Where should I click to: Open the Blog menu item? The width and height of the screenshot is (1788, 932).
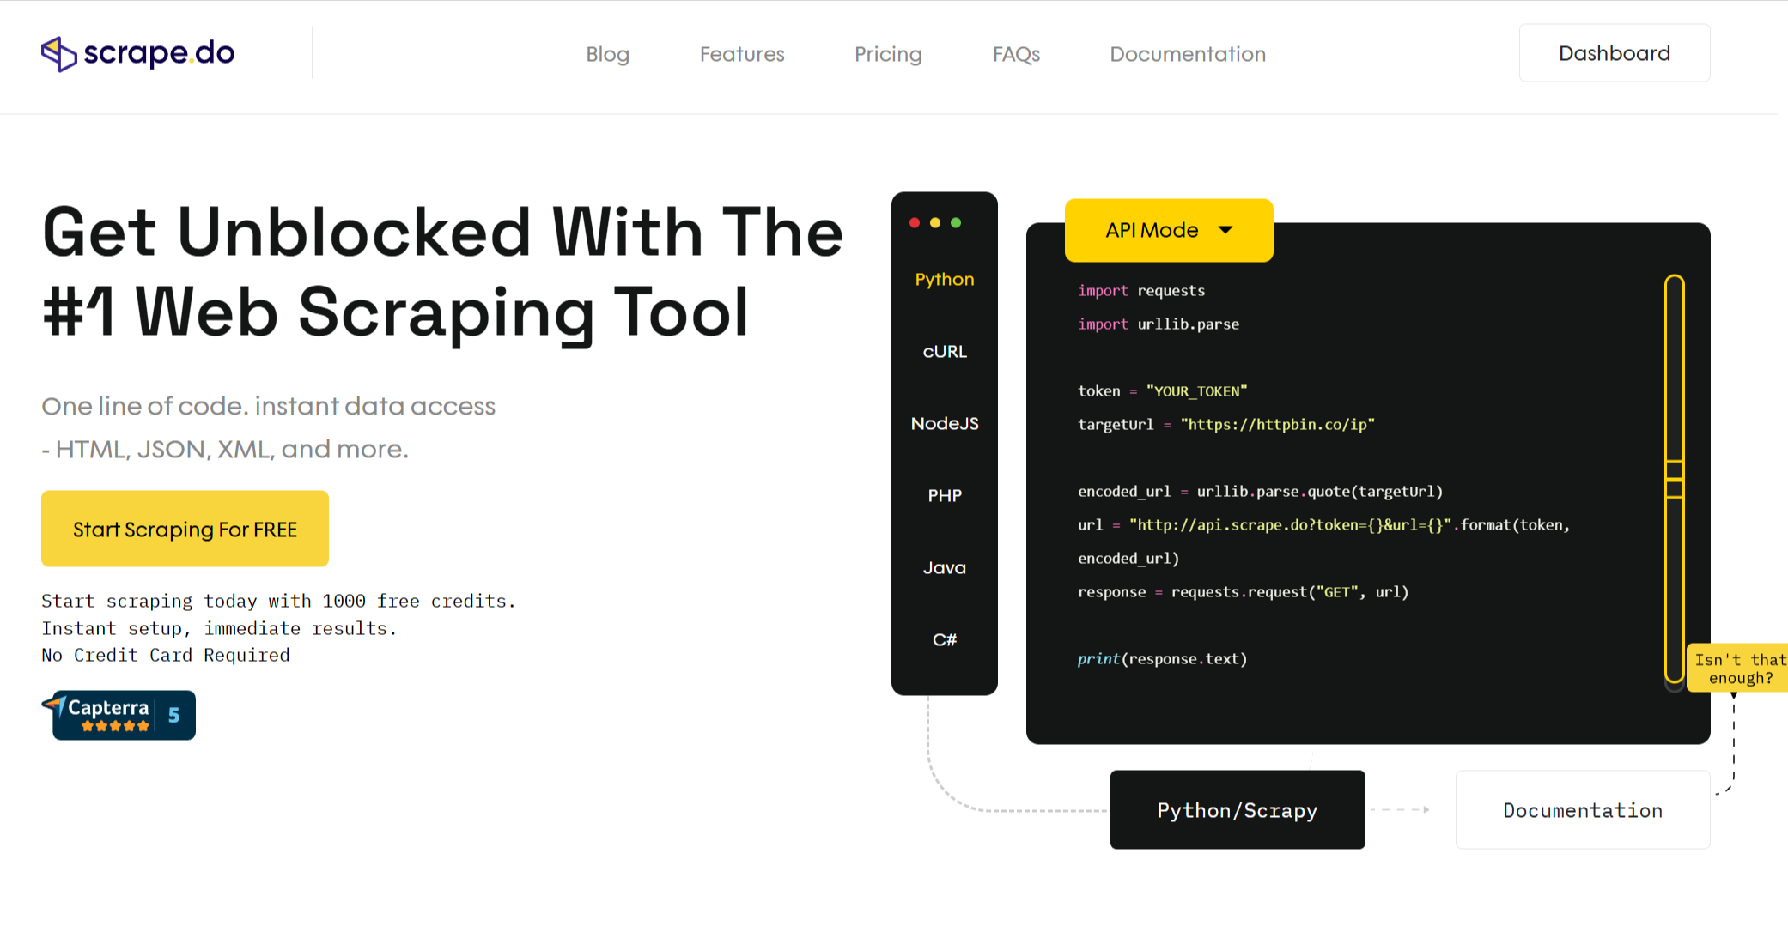click(607, 55)
